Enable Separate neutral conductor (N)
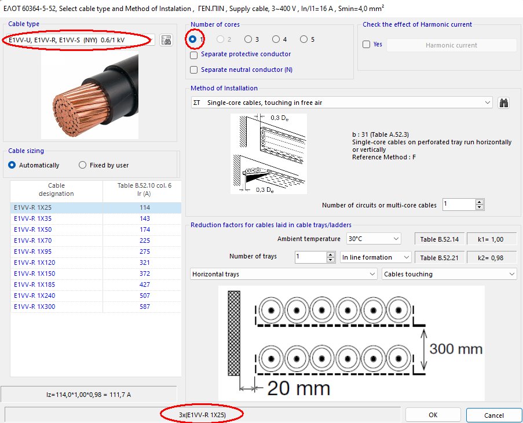This screenshot has height=423, width=523. click(x=194, y=70)
